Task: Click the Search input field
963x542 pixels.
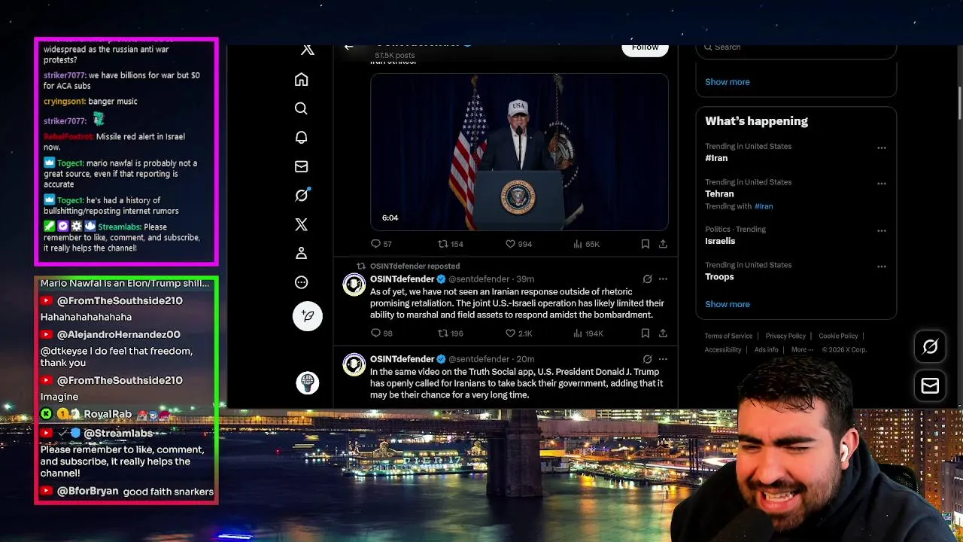Action: (796, 49)
